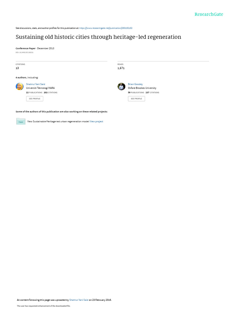Open Brian Goodey author link
The height and width of the screenshot is (313, 235).
tap(135, 84)
